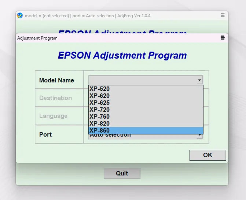Image resolution: width=246 pixels, height=200 pixels.
Task: Click the Model Name label
Action: (x=56, y=81)
